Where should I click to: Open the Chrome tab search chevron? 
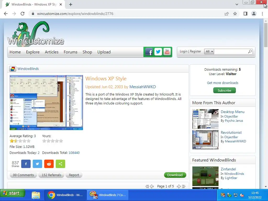(237, 4)
